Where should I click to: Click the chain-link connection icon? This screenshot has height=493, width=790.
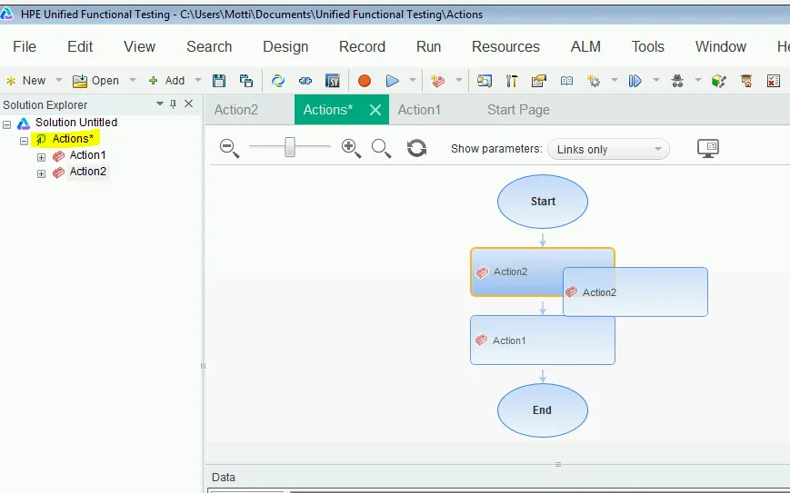305,81
